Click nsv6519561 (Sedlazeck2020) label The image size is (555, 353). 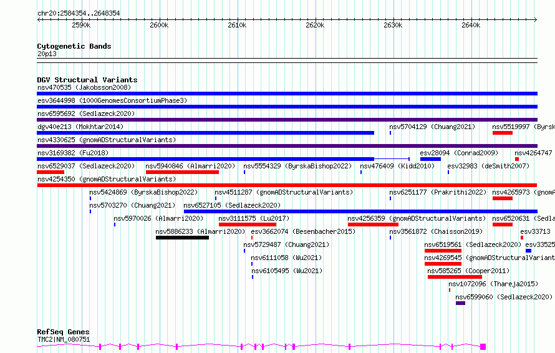(x=473, y=244)
